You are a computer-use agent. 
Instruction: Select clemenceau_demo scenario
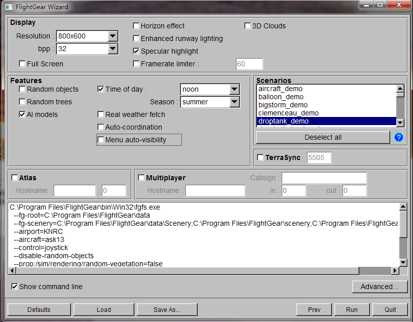point(326,113)
